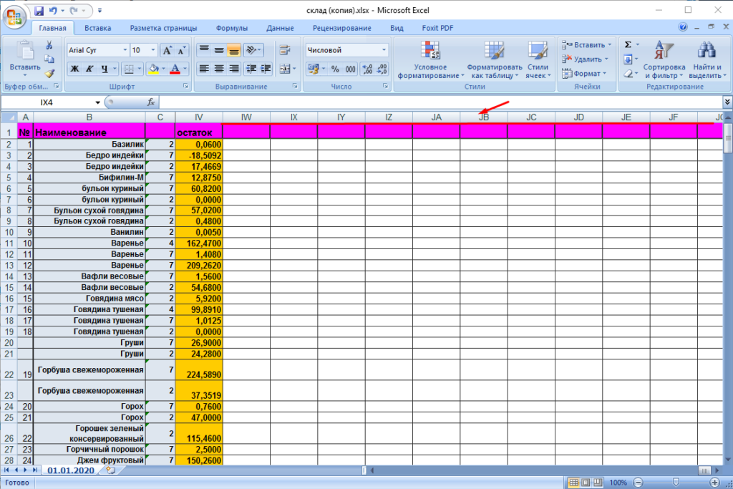
Task: Click the Microsoft Office round button
Action: [14, 16]
